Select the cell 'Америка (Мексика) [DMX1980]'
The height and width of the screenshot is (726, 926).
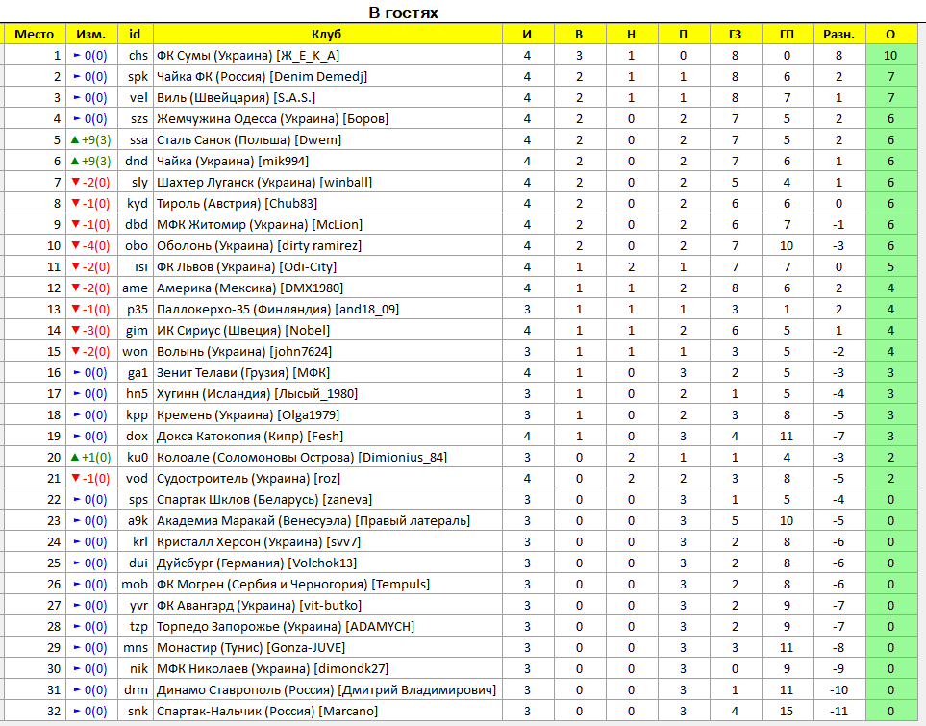point(328,288)
